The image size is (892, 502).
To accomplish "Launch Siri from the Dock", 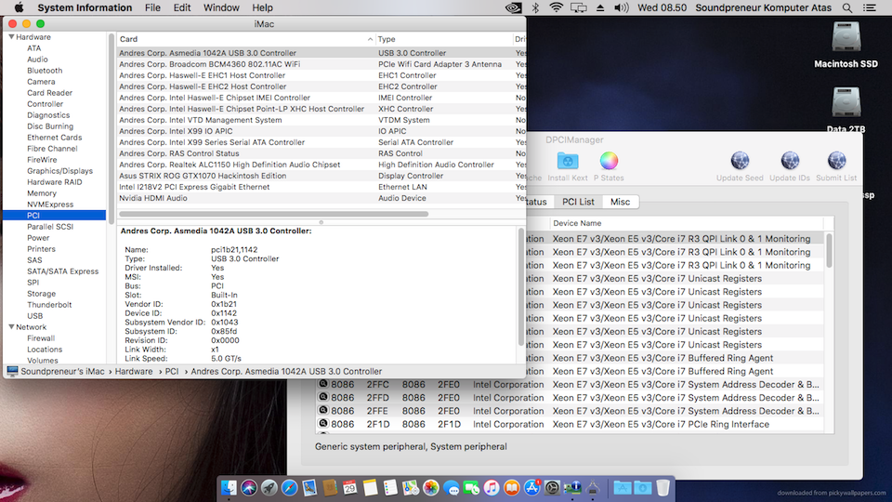I will pos(249,488).
